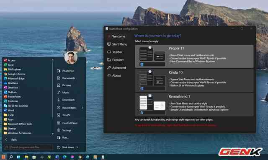Open the Pham Hoc user folder
This screenshot has height=160, width=268.
coord(65,71)
